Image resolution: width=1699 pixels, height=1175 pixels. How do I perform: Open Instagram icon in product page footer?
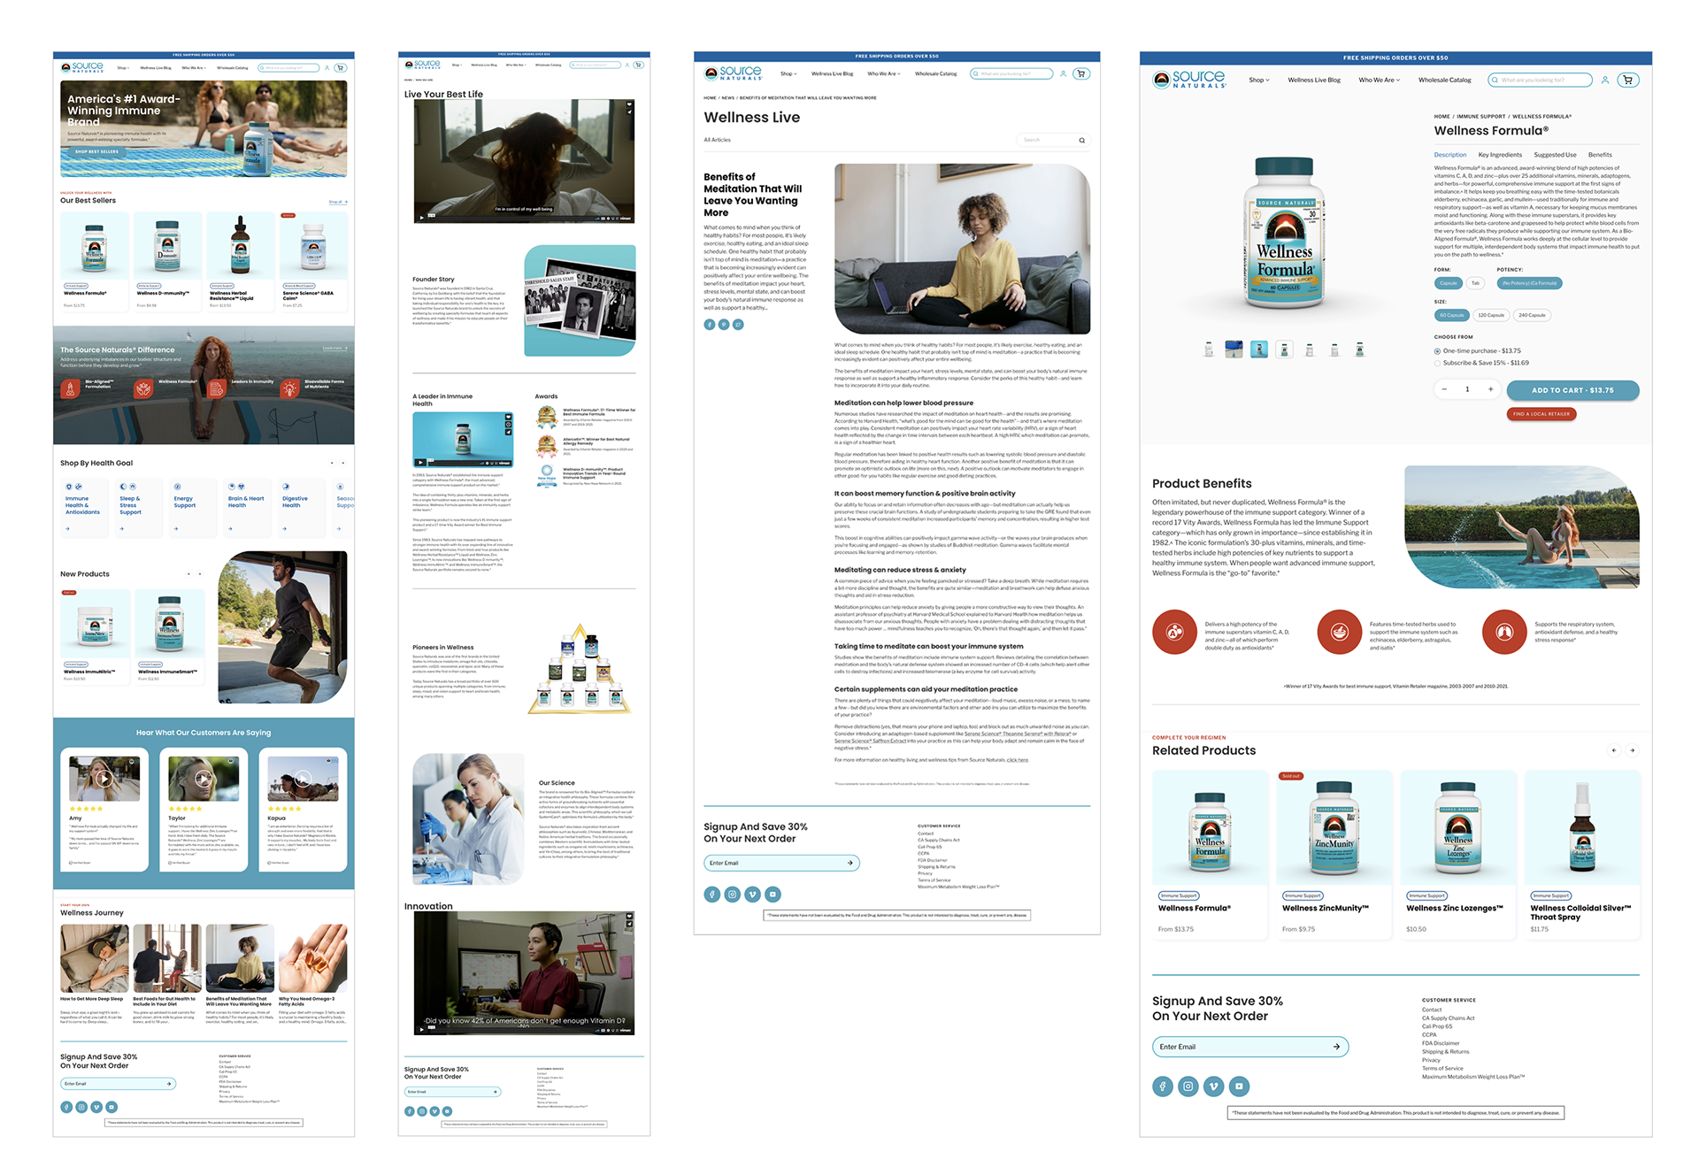click(x=1188, y=1086)
